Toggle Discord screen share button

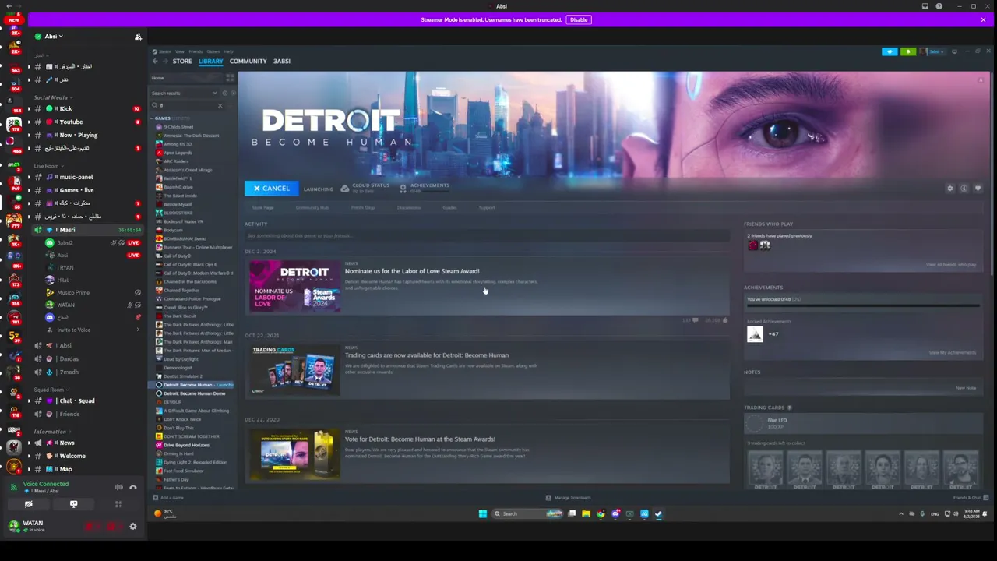pyautogui.click(x=73, y=504)
